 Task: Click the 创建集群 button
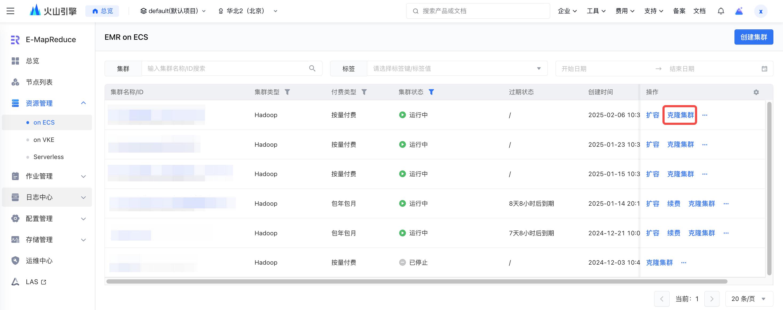click(x=753, y=37)
